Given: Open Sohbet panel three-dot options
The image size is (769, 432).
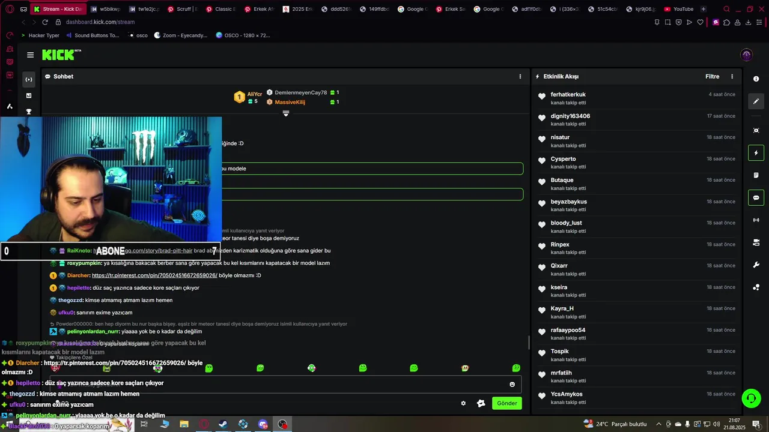Looking at the screenshot, I should 520,76.
